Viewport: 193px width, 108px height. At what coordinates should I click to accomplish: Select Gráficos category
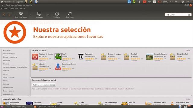6,64
